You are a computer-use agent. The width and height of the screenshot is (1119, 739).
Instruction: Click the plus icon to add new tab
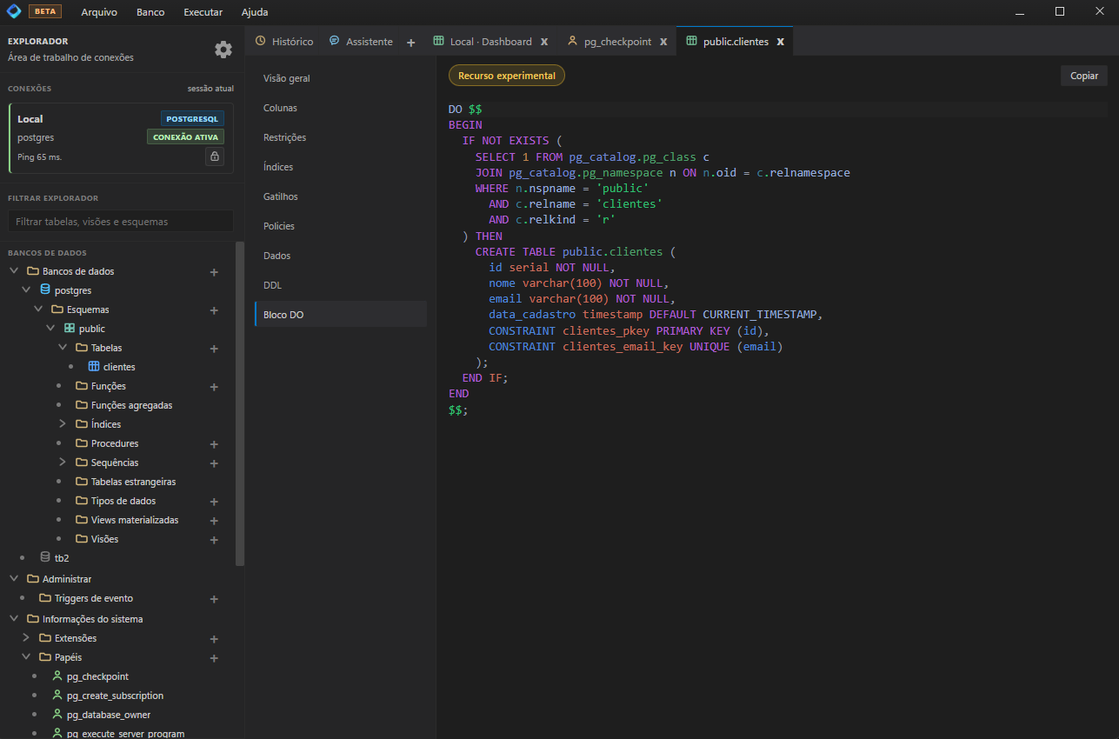(x=411, y=42)
